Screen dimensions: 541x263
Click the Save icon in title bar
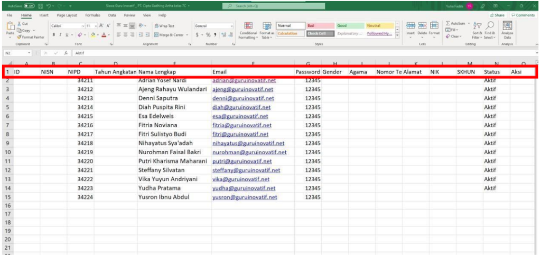(x=40, y=6)
